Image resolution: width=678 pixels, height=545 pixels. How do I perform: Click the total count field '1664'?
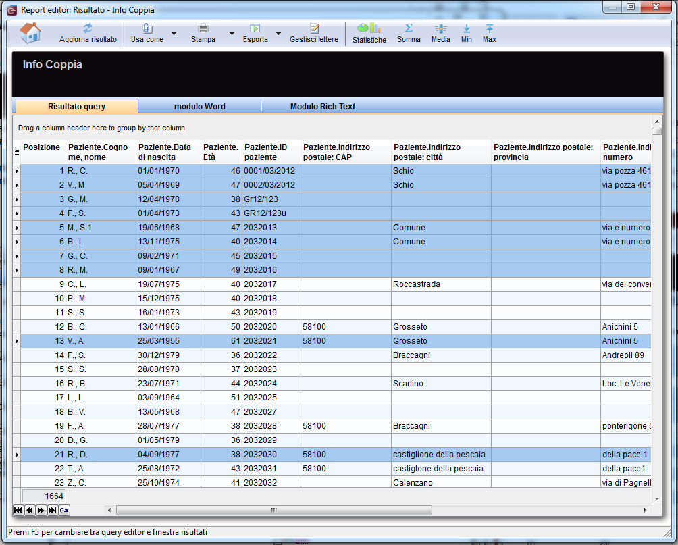tap(43, 496)
